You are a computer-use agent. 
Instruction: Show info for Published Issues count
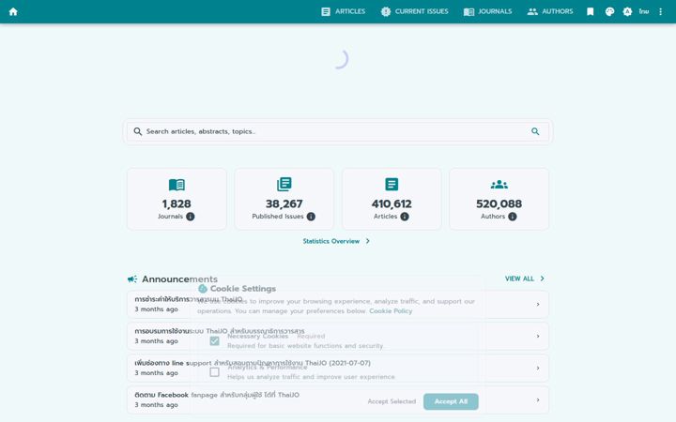311,217
